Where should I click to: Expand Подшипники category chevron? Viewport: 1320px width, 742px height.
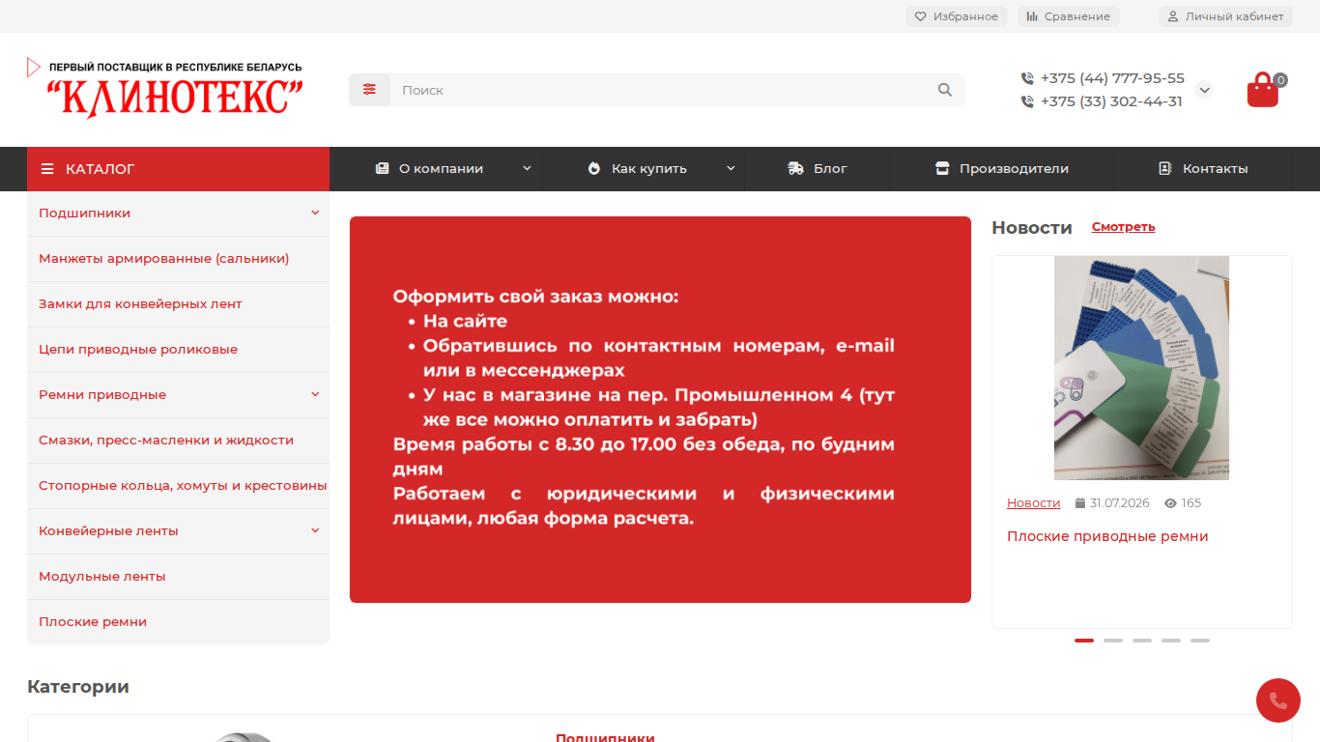pos(315,214)
